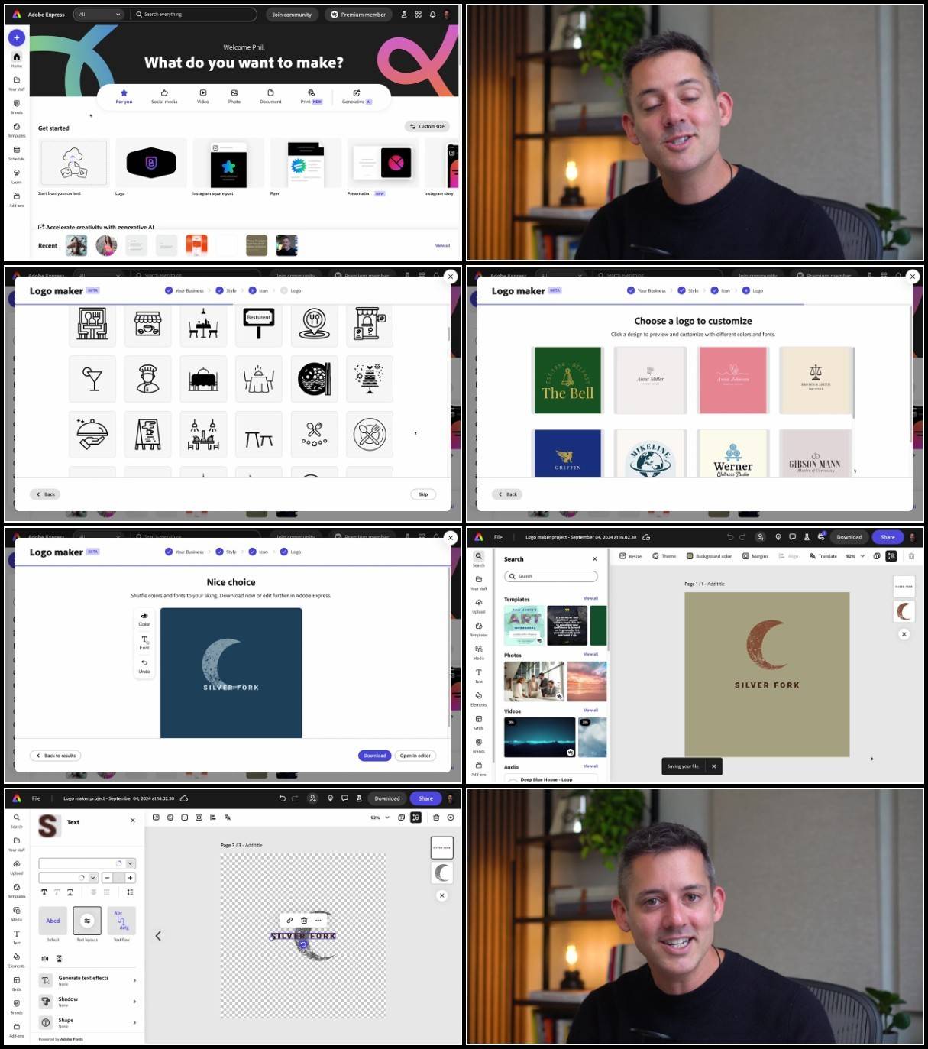The image size is (928, 1049).
Task: Shuffle logo colors with Color icon
Action: (144, 619)
